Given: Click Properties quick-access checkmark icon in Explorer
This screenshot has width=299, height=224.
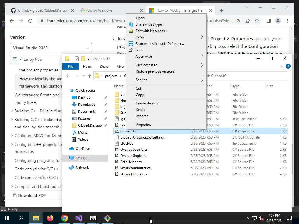Looking at the screenshot, I should (77, 58).
